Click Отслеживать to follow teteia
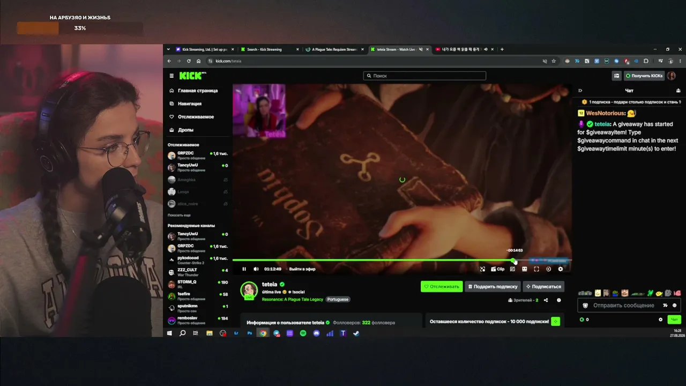The width and height of the screenshot is (686, 386). pos(442,286)
